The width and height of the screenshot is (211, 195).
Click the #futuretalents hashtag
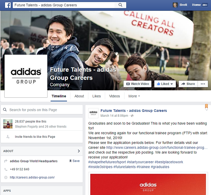tap(125, 167)
